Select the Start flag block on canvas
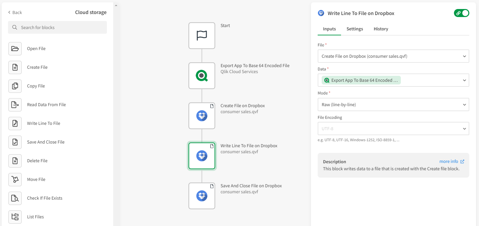This screenshot has width=479, height=226. coord(202,36)
